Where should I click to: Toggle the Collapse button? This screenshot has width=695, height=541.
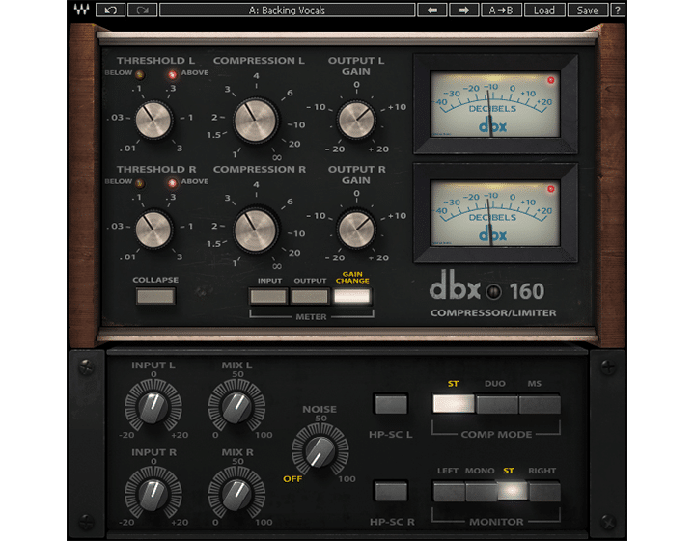pos(155,296)
